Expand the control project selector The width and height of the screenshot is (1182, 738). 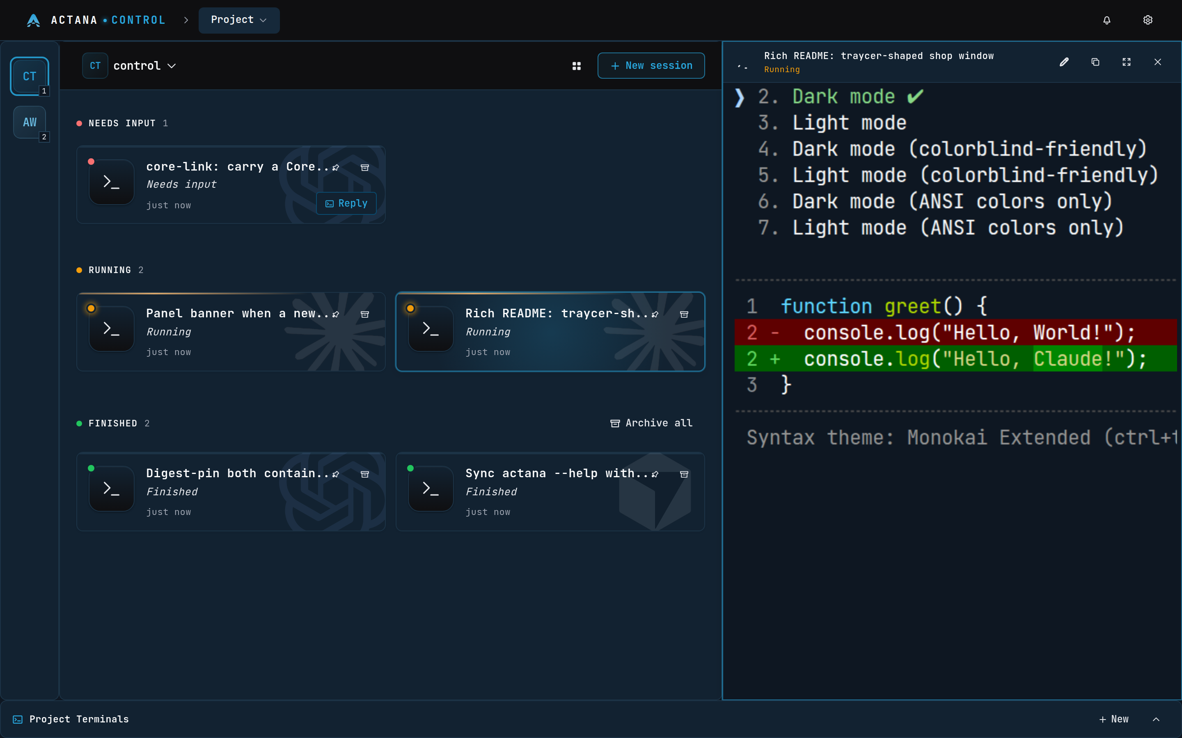(x=129, y=66)
